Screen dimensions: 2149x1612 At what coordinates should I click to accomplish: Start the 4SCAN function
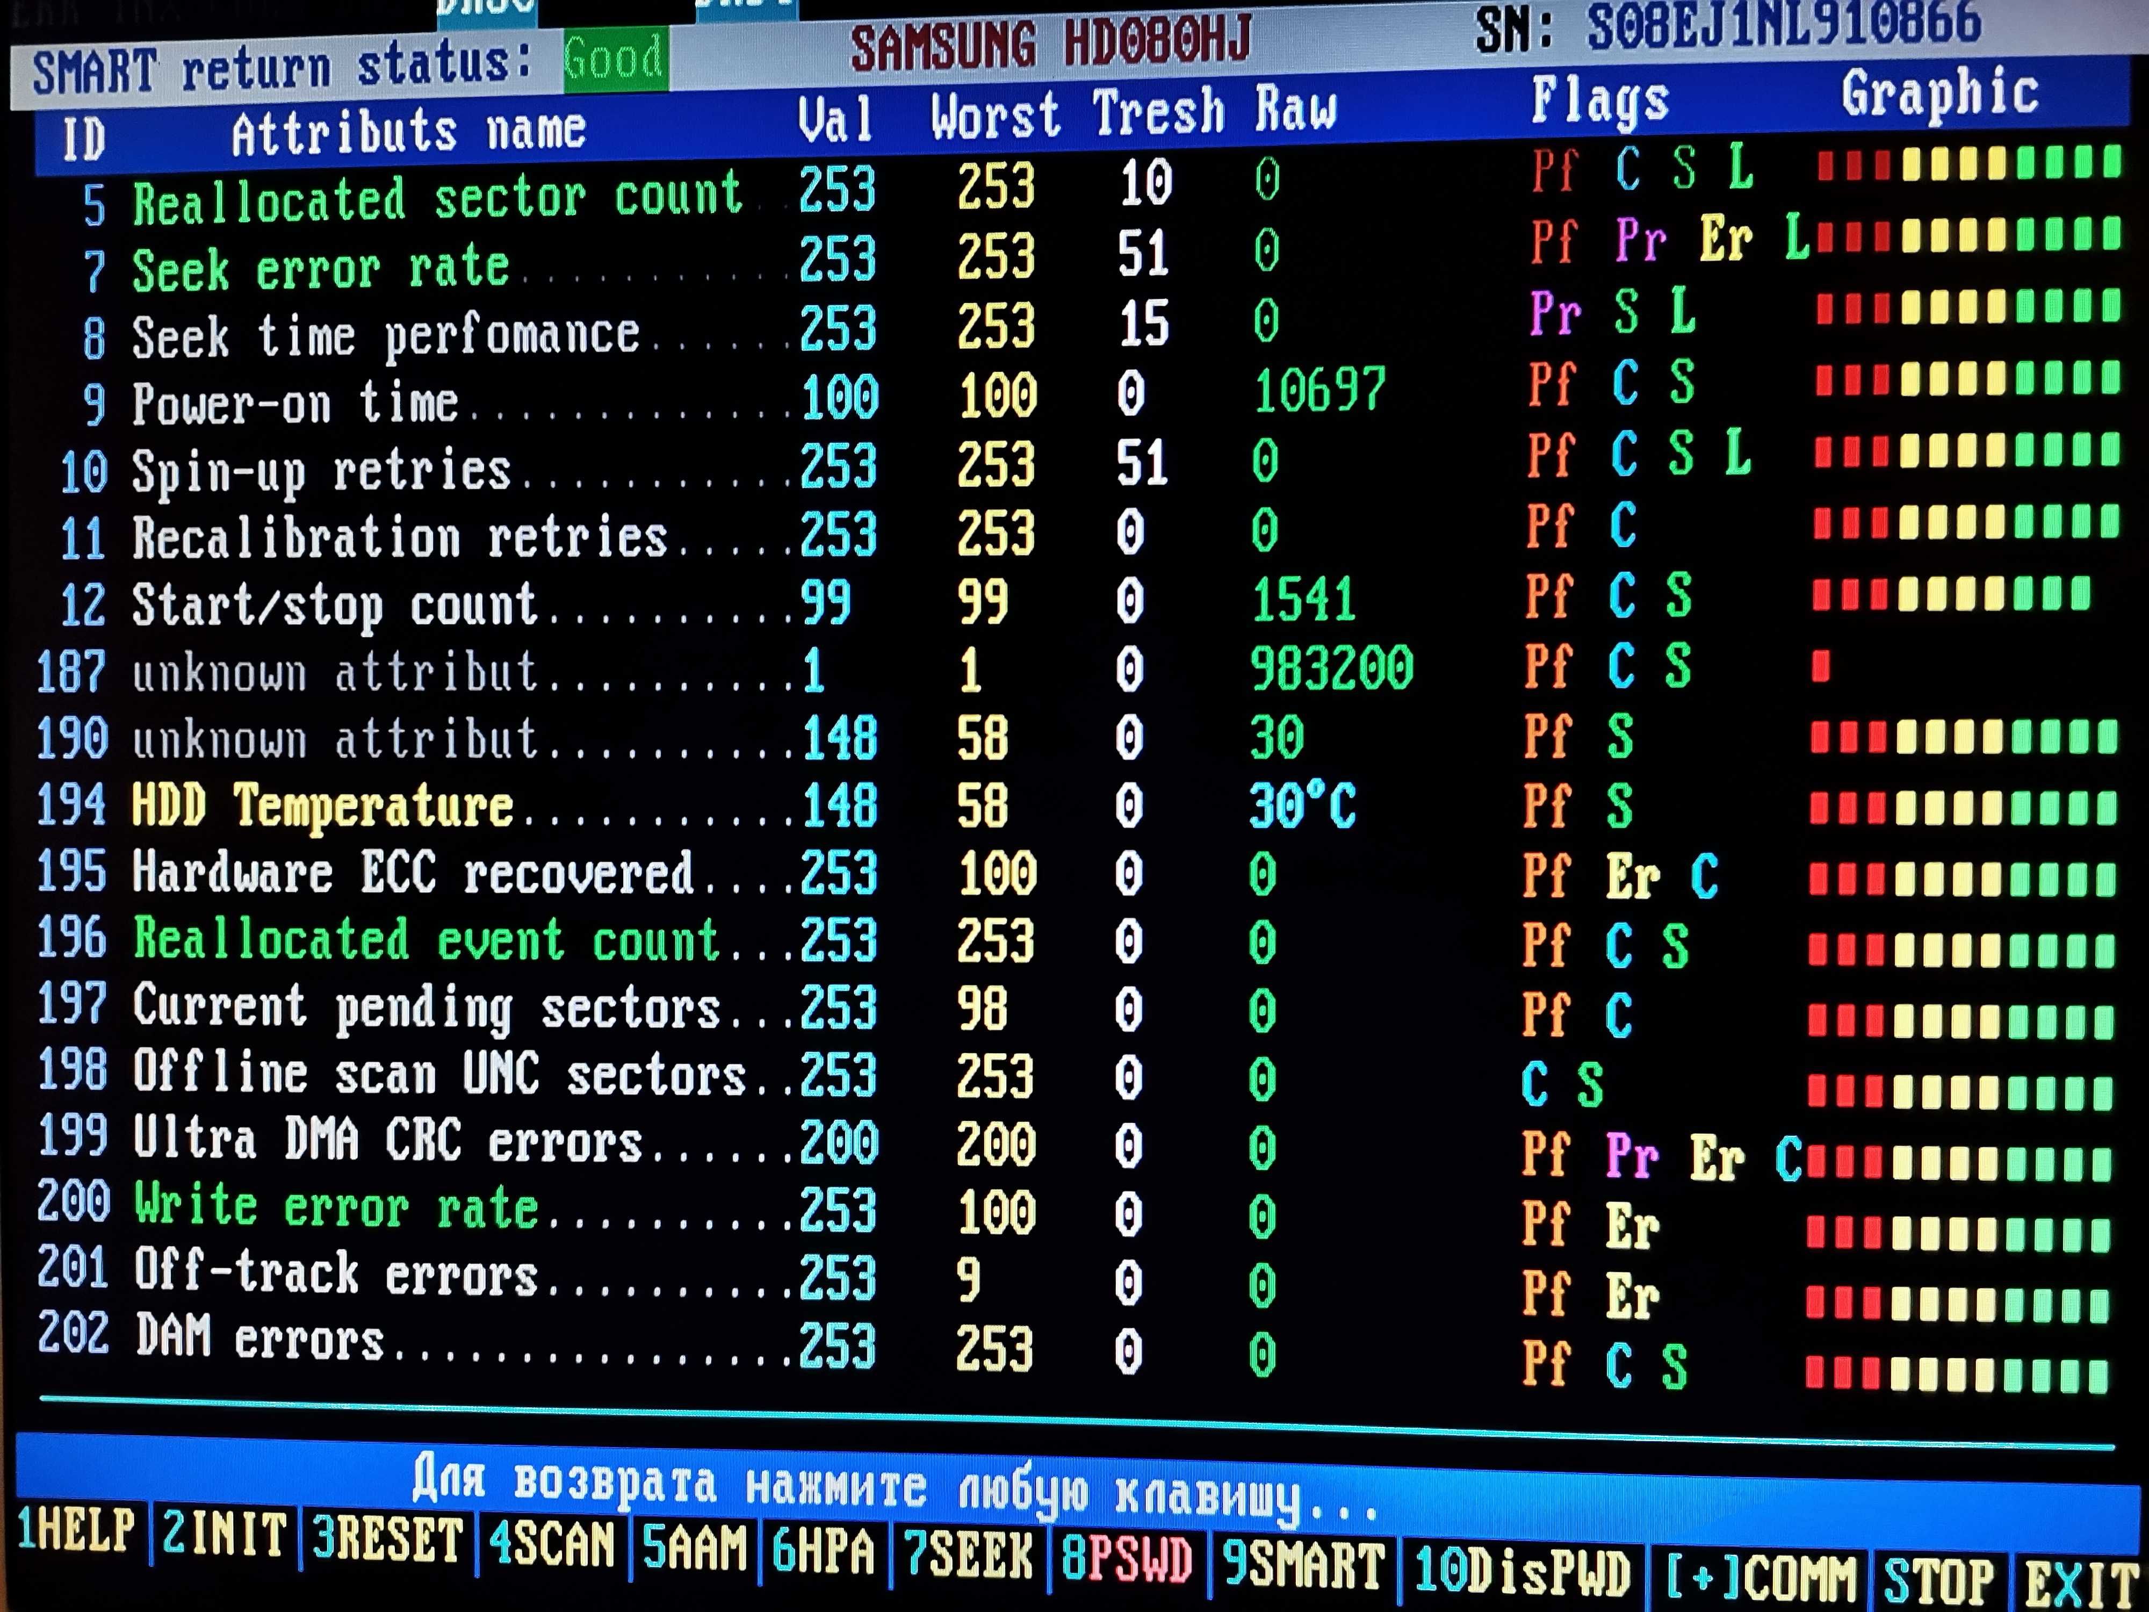point(551,1543)
